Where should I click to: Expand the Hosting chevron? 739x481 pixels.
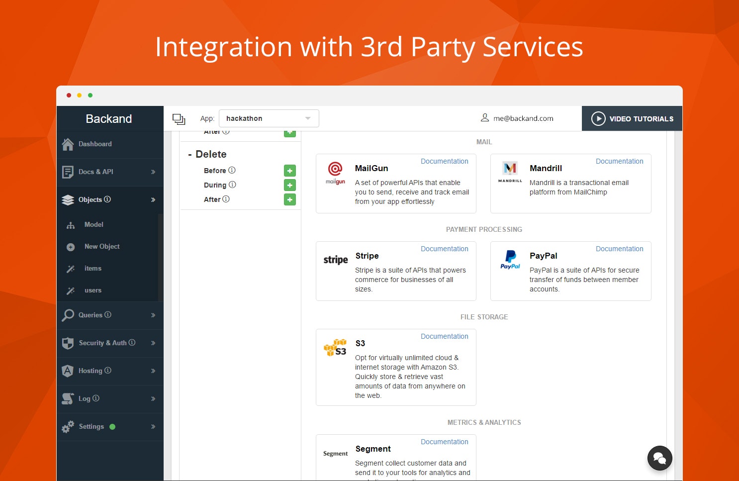[x=153, y=371]
